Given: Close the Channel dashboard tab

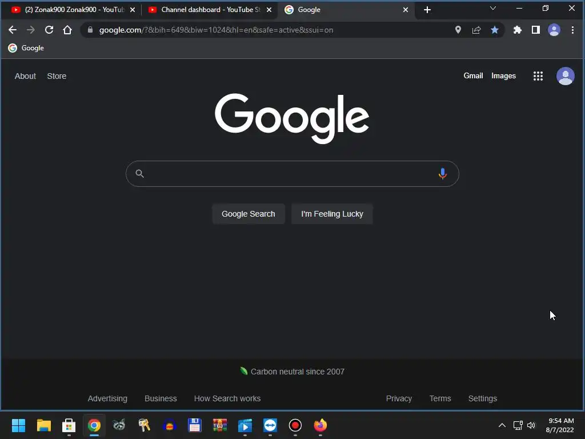Looking at the screenshot, I should coord(269,10).
